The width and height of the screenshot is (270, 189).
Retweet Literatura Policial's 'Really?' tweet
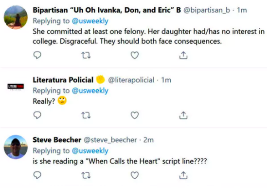tap(86, 115)
